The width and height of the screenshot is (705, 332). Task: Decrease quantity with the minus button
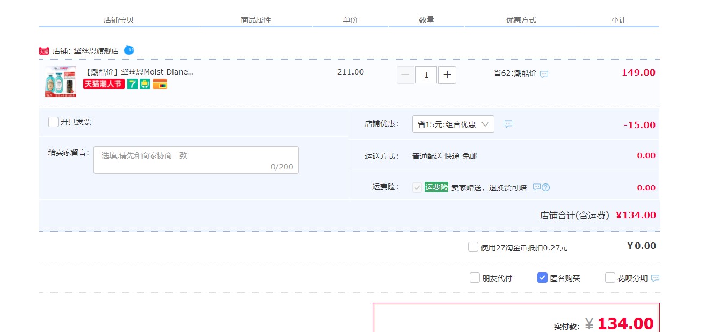coord(406,75)
